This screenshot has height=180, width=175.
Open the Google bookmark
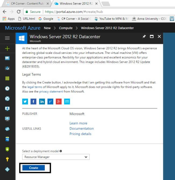click(46, 19)
